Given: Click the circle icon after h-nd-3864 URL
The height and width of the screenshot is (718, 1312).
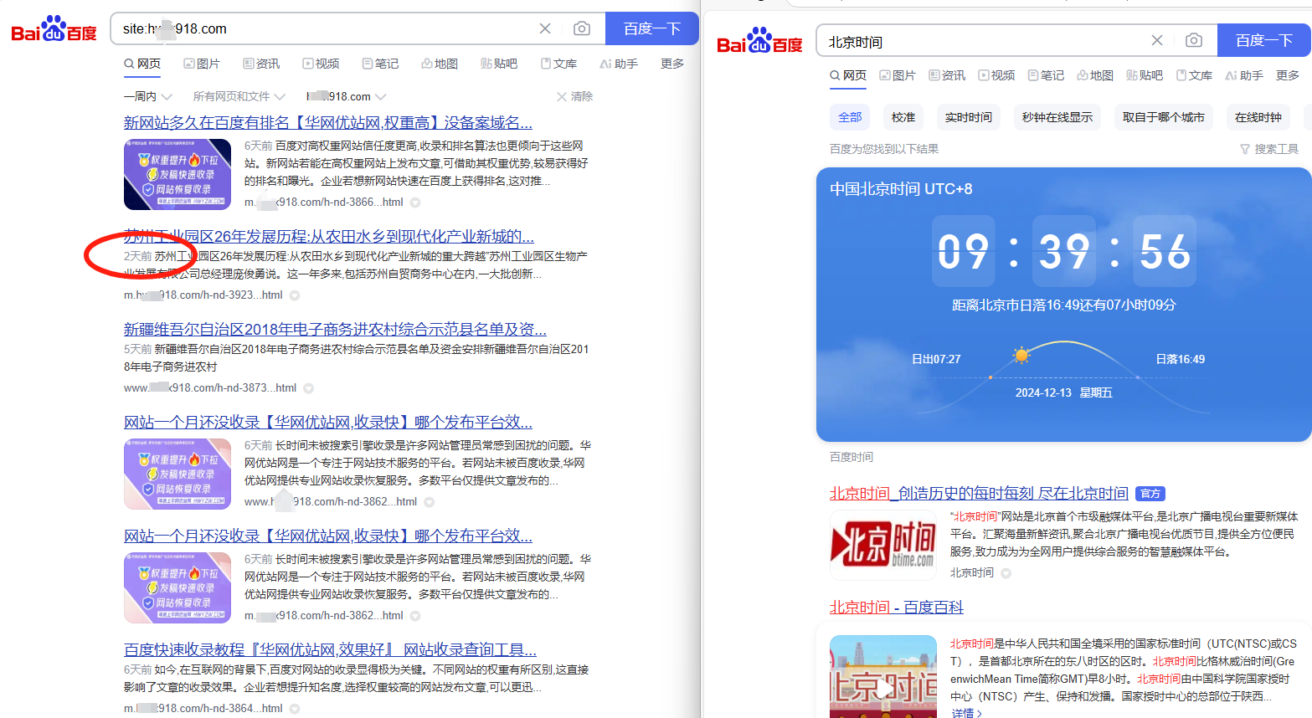Looking at the screenshot, I should [x=295, y=709].
